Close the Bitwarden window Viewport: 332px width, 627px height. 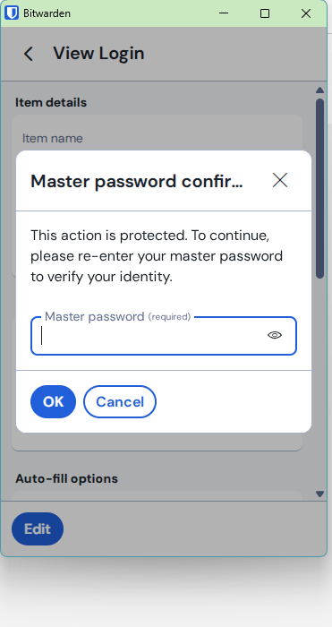[x=306, y=13]
